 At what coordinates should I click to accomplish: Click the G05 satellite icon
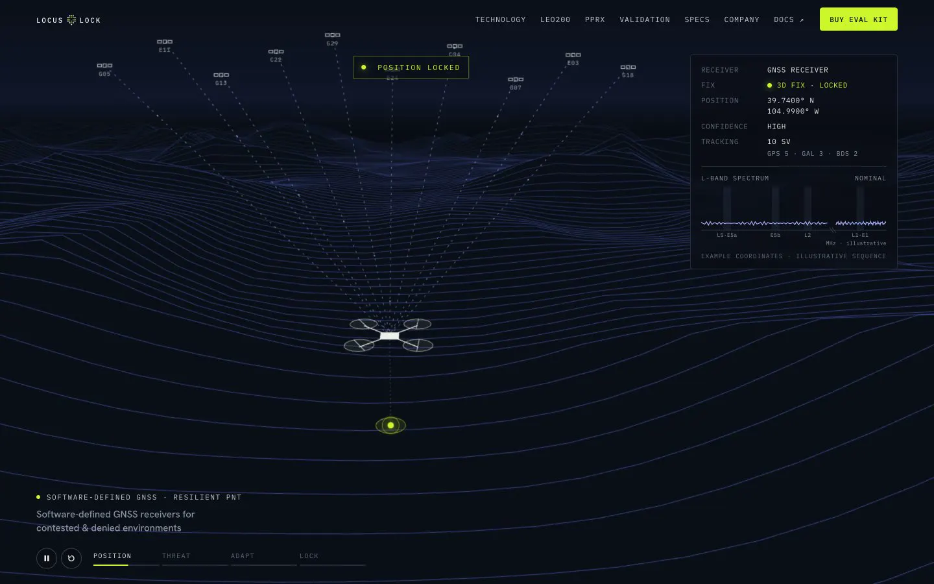click(104, 66)
